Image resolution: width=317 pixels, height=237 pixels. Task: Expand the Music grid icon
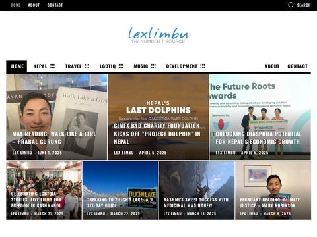[153, 66]
